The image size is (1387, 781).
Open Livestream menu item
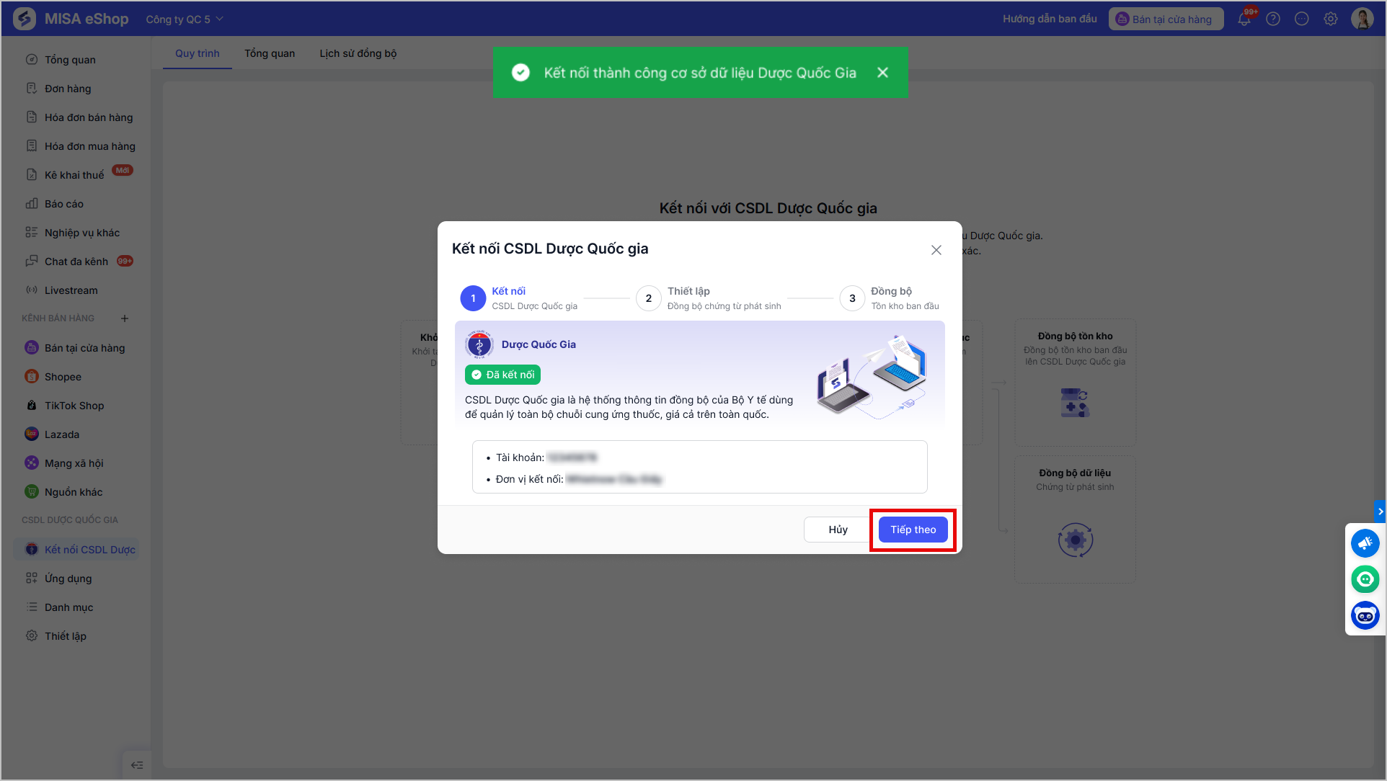[71, 290]
